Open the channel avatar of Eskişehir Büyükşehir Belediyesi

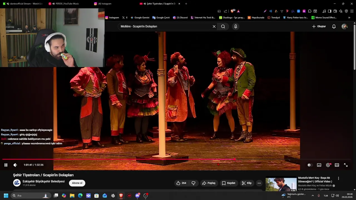click(x=17, y=183)
